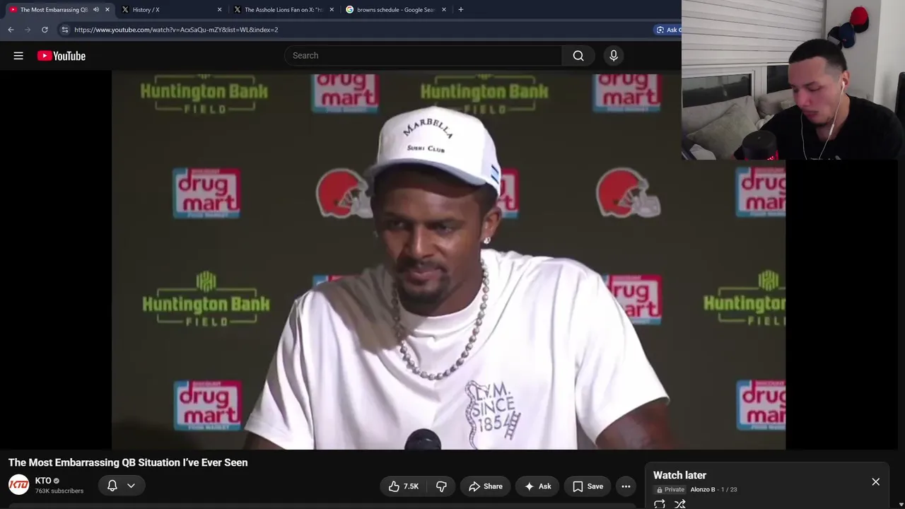Click the Alonzo B playlist owner name

point(703,489)
